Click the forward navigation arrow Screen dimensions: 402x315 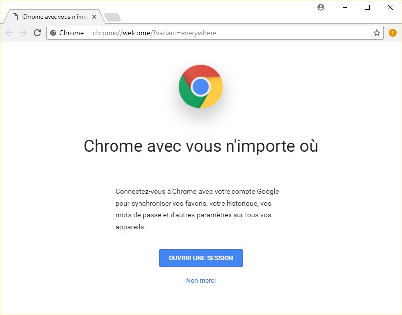[x=23, y=33]
